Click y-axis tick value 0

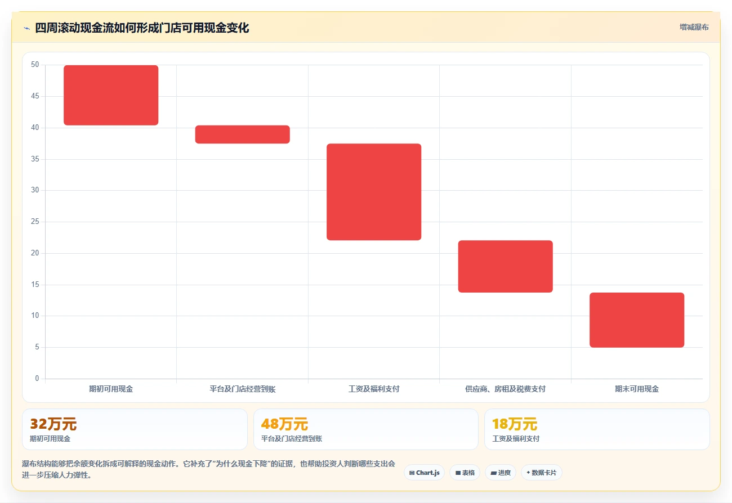[37, 379]
